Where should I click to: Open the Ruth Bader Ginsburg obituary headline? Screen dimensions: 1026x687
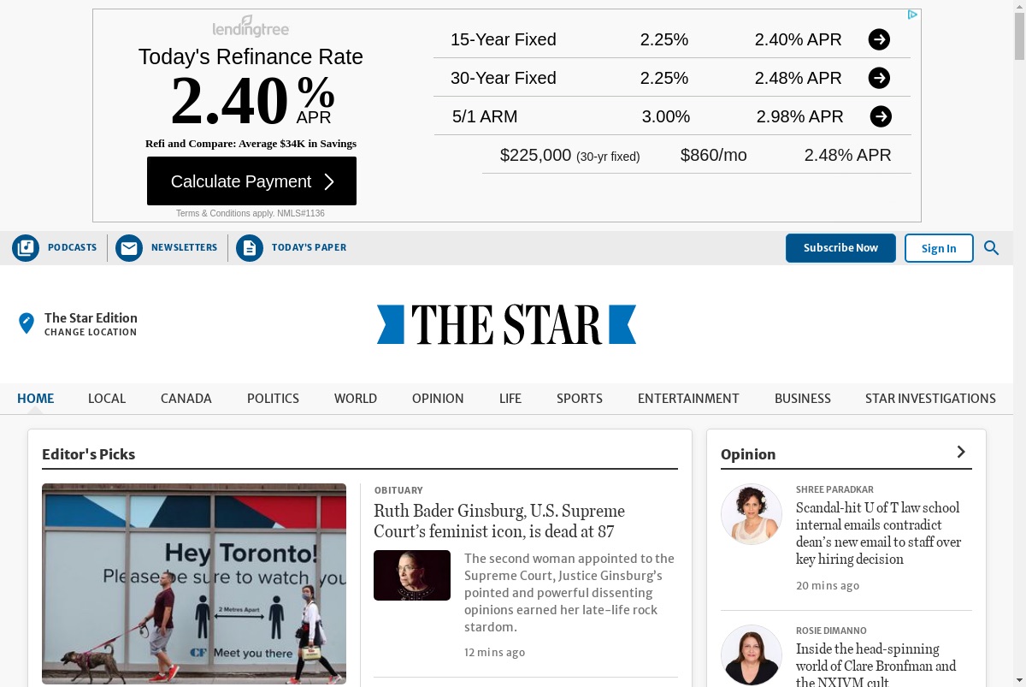pyautogui.click(x=499, y=521)
